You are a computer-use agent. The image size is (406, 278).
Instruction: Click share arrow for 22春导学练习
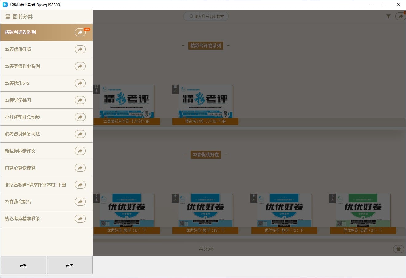[x=80, y=100]
